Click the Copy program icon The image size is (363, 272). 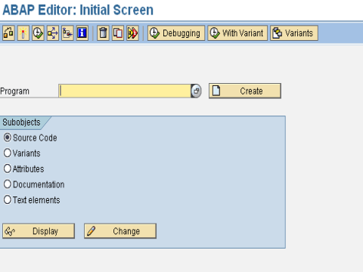point(118,33)
